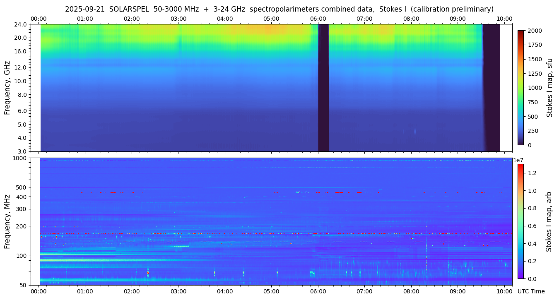
Task: Click the 1000 MHz frequency tick label
Action: pos(20,158)
